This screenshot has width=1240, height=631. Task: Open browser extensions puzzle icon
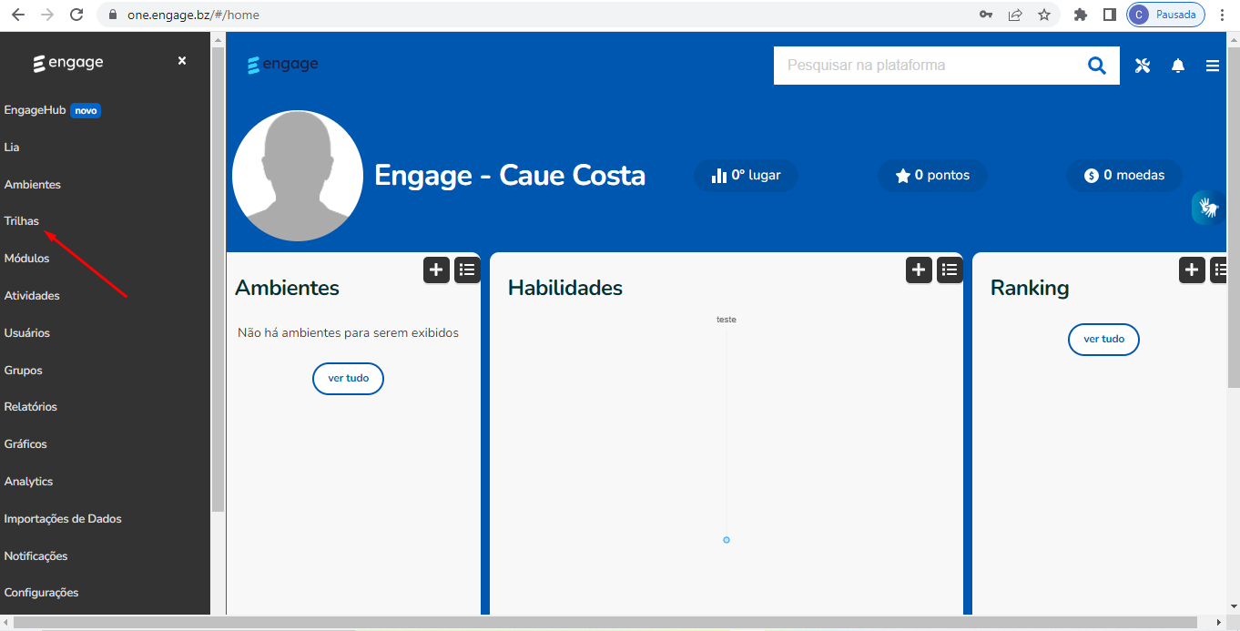point(1081,15)
